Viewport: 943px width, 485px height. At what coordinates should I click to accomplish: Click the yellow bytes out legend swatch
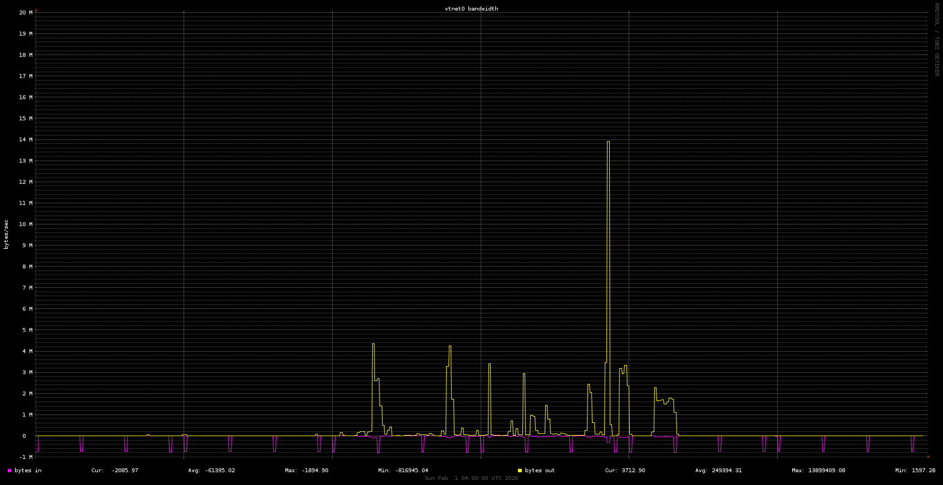pos(520,471)
